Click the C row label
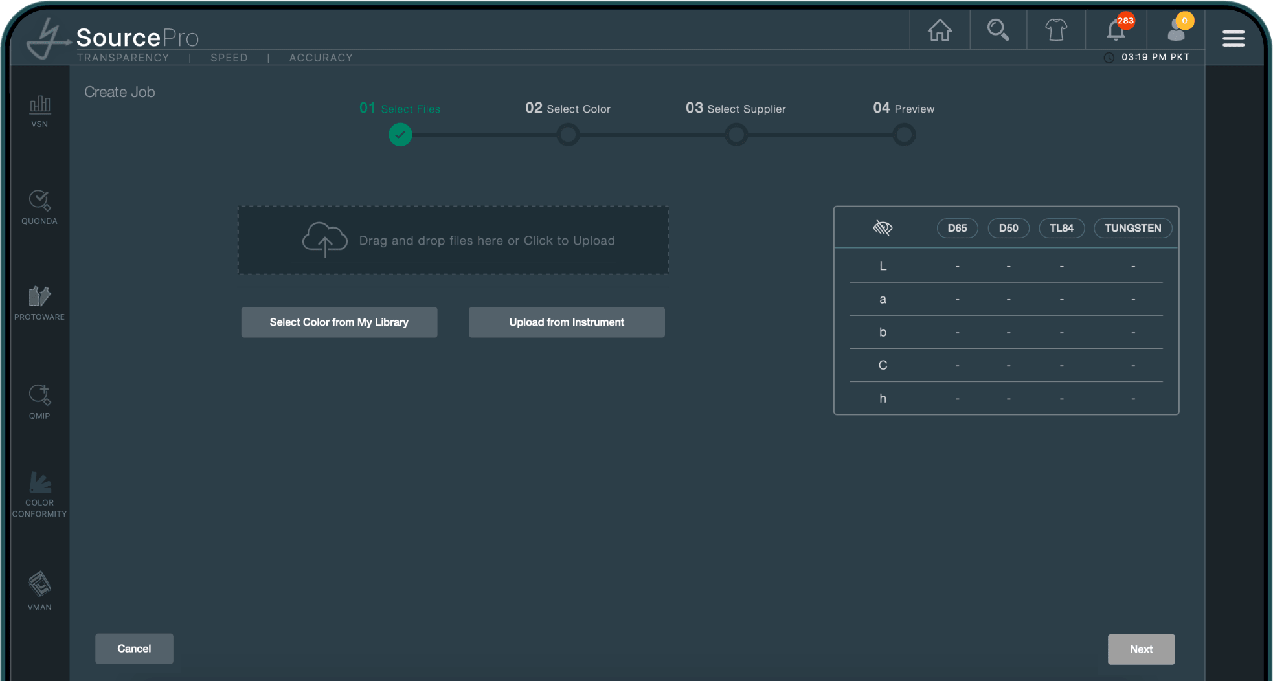 pyautogui.click(x=883, y=365)
